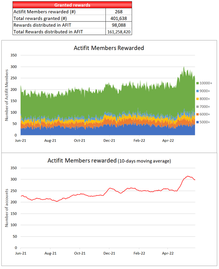Image resolution: width=219 pixels, height=269 pixels.
Task: Click the 300 y-axis value on area chart
Action: (x=14, y=67)
